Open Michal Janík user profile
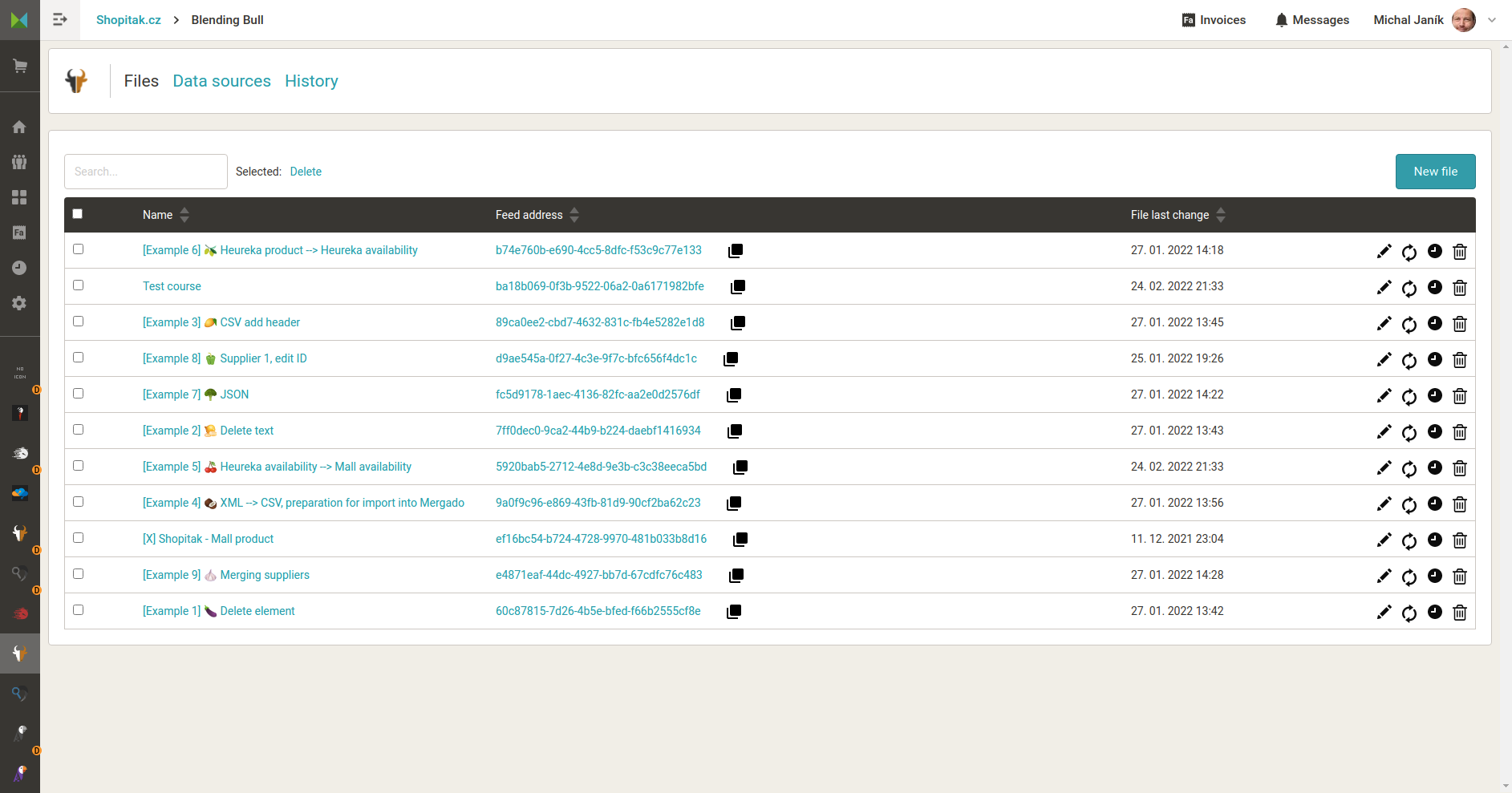The image size is (1512, 793). (1408, 20)
